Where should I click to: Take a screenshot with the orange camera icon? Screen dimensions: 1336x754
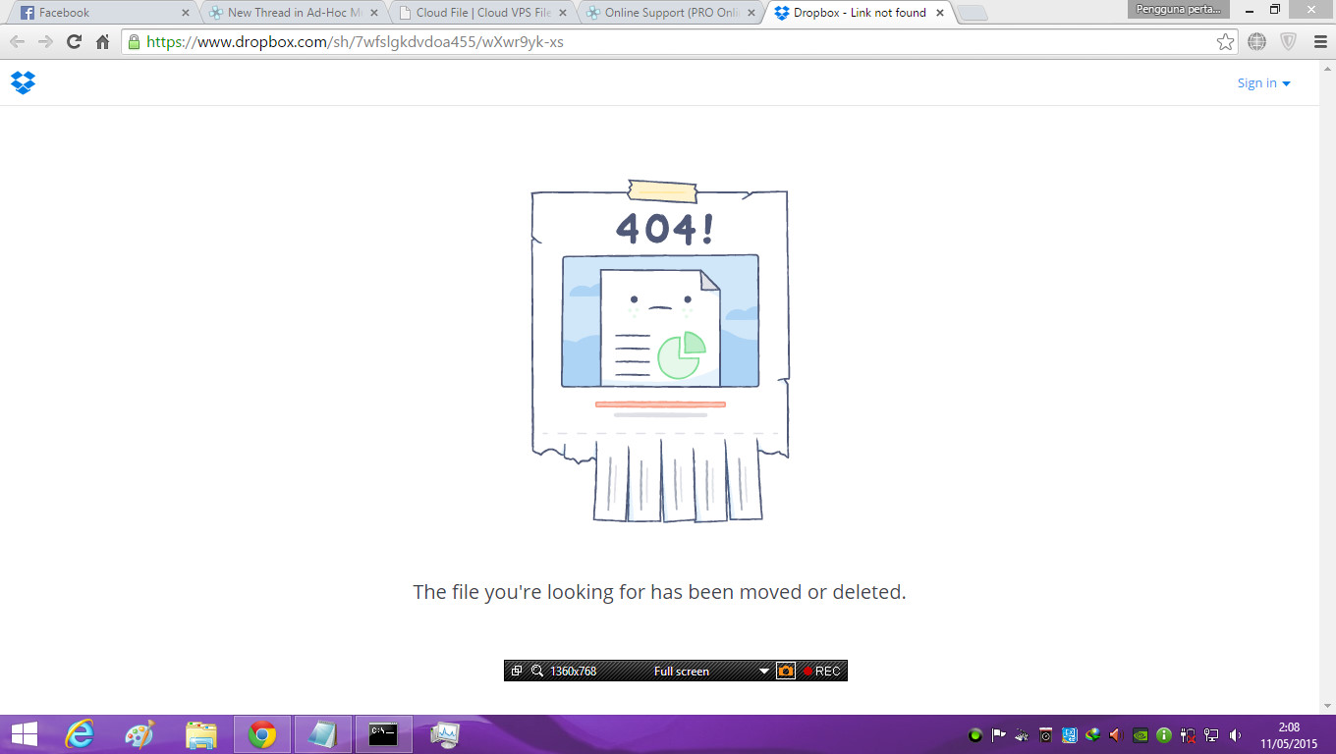[x=785, y=672]
